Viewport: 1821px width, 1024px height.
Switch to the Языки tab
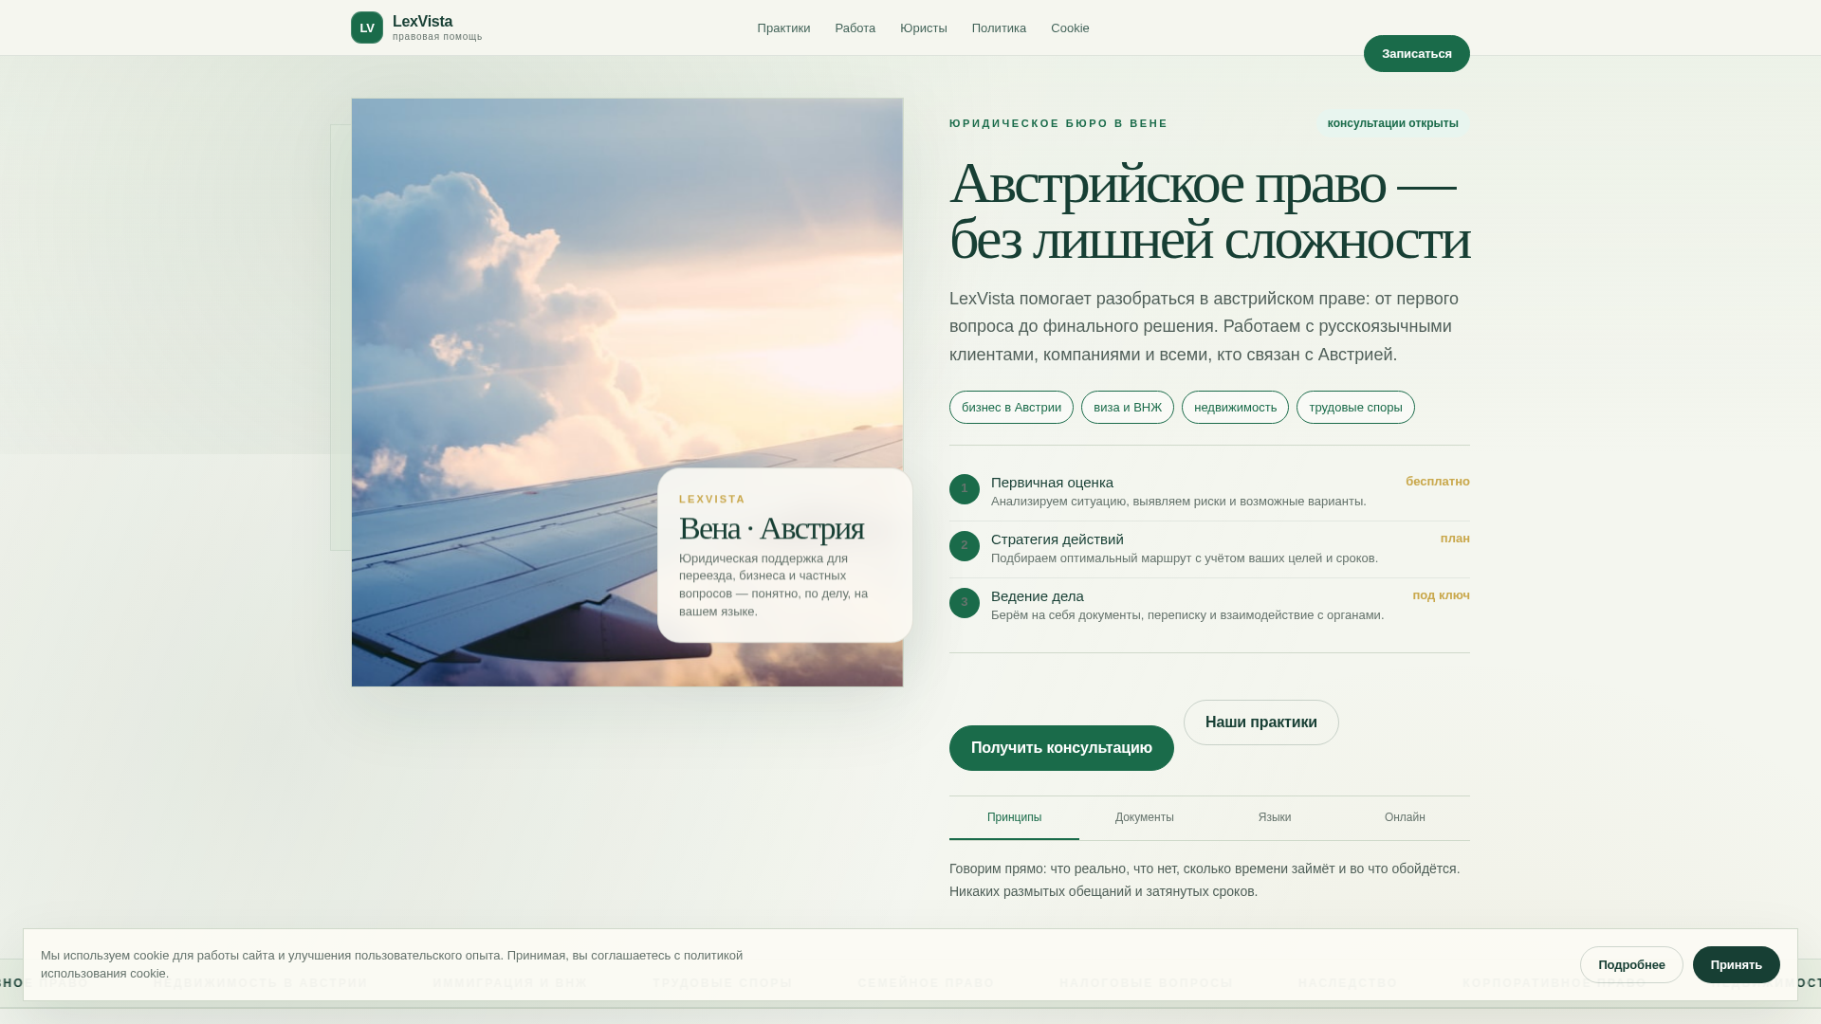coord(1275,817)
